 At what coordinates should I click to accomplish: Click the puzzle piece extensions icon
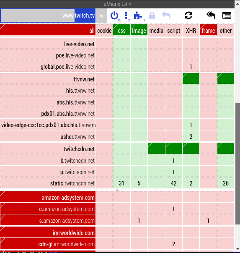[138, 16]
